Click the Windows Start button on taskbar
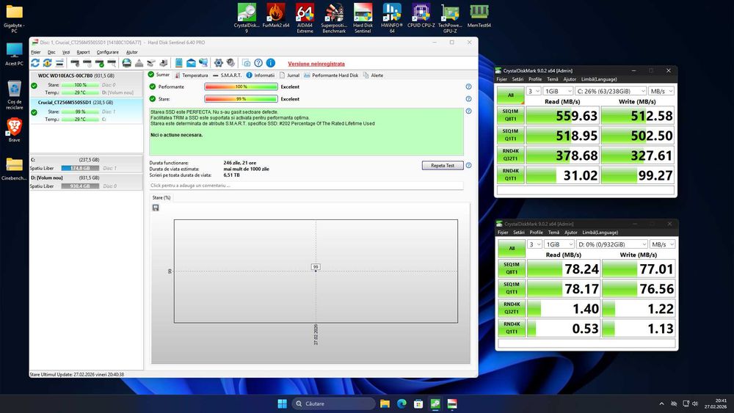734x413 pixels. coord(283,403)
